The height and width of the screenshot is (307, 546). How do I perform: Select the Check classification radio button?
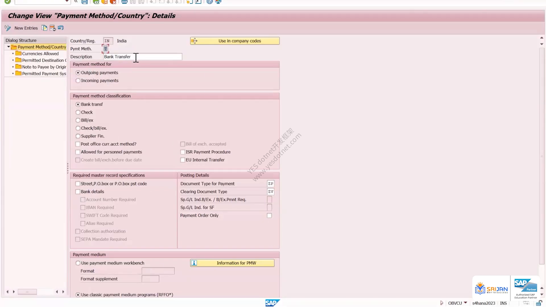coord(78,112)
